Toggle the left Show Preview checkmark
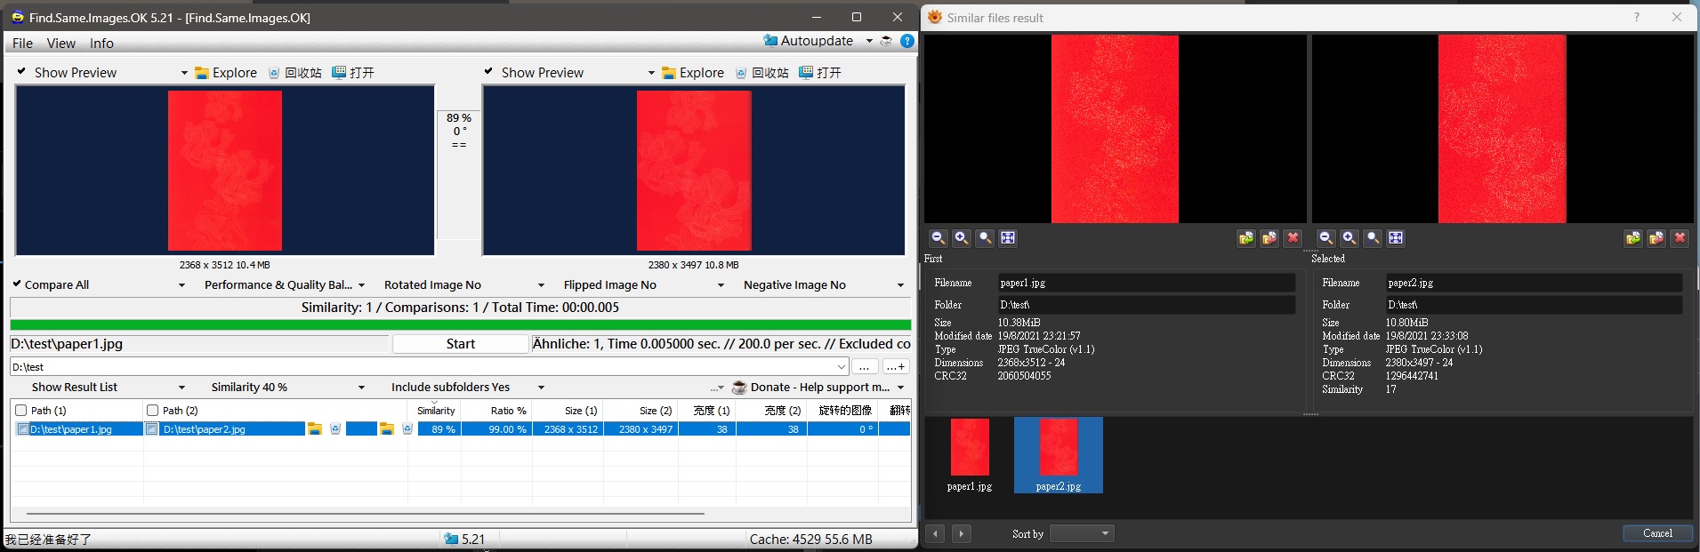Viewport: 1700px width, 552px height. (x=21, y=72)
